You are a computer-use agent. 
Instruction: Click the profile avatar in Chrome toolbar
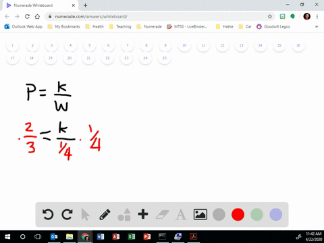(307, 16)
